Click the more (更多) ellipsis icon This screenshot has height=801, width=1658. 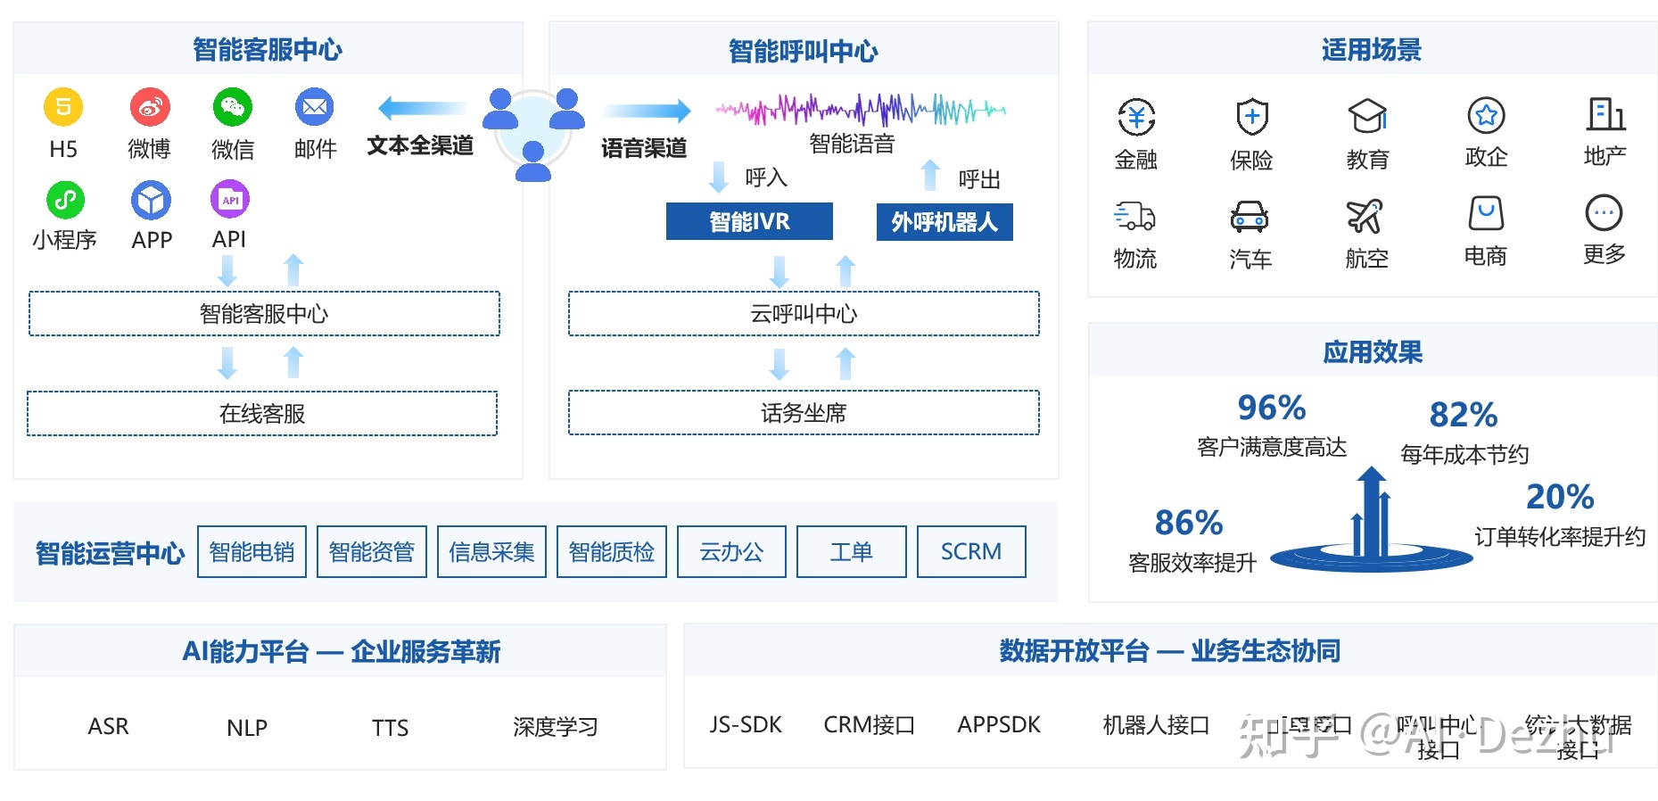pyautogui.click(x=1604, y=213)
